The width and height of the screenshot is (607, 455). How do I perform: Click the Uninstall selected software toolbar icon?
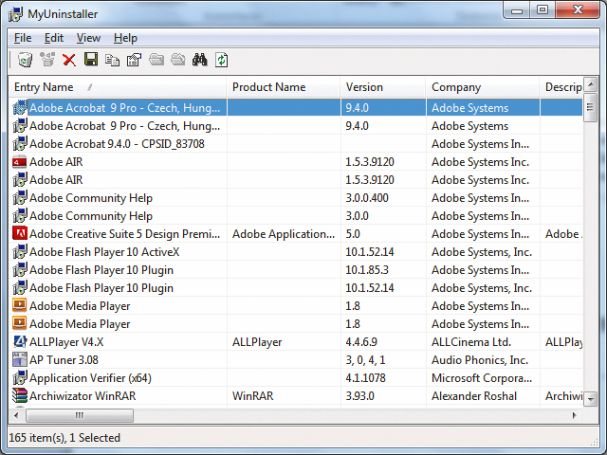click(25, 60)
